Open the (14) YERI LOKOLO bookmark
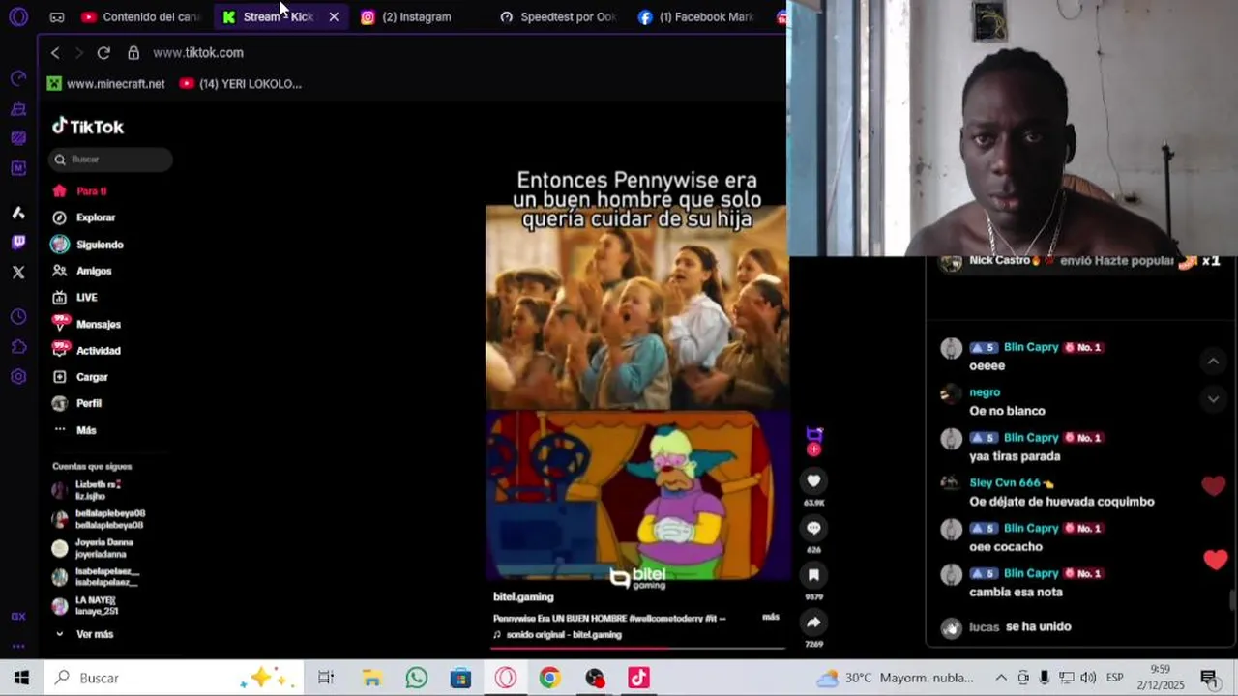Viewport: 1238px width, 696px height. click(x=241, y=84)
